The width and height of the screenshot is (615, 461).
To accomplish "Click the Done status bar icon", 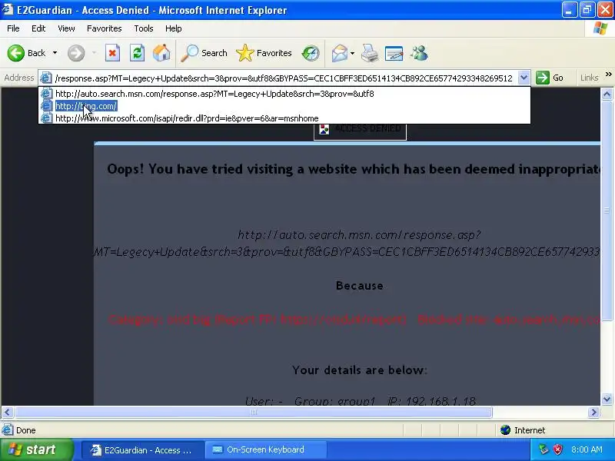I will 8,430.
